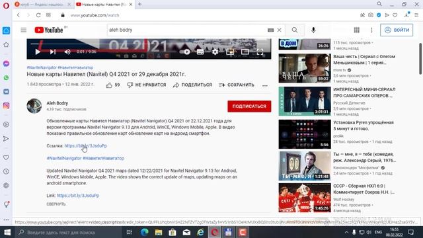Close the Новые карты Навител tab
The height and width of the screenshot is (238, 423).
click(131, 5)
